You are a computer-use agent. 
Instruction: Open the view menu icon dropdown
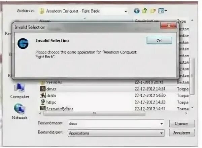point(162,11)
